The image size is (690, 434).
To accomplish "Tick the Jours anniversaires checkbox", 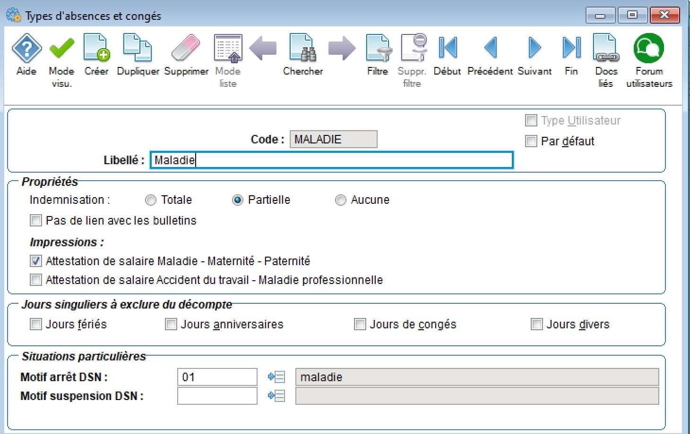I will (x=171, y=324).
